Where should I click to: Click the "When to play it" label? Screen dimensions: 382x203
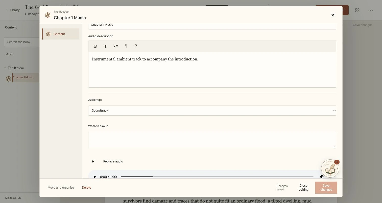[98, 126]
